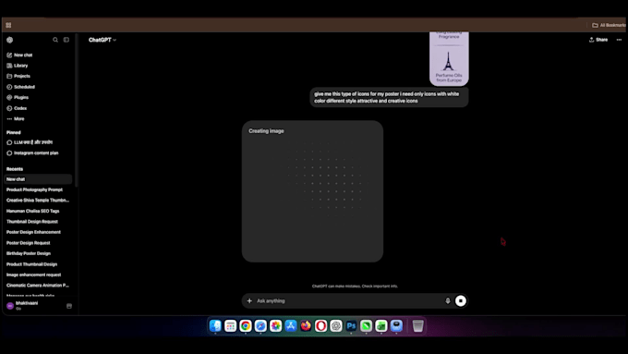Click the Creating image placeholder card

312,191
